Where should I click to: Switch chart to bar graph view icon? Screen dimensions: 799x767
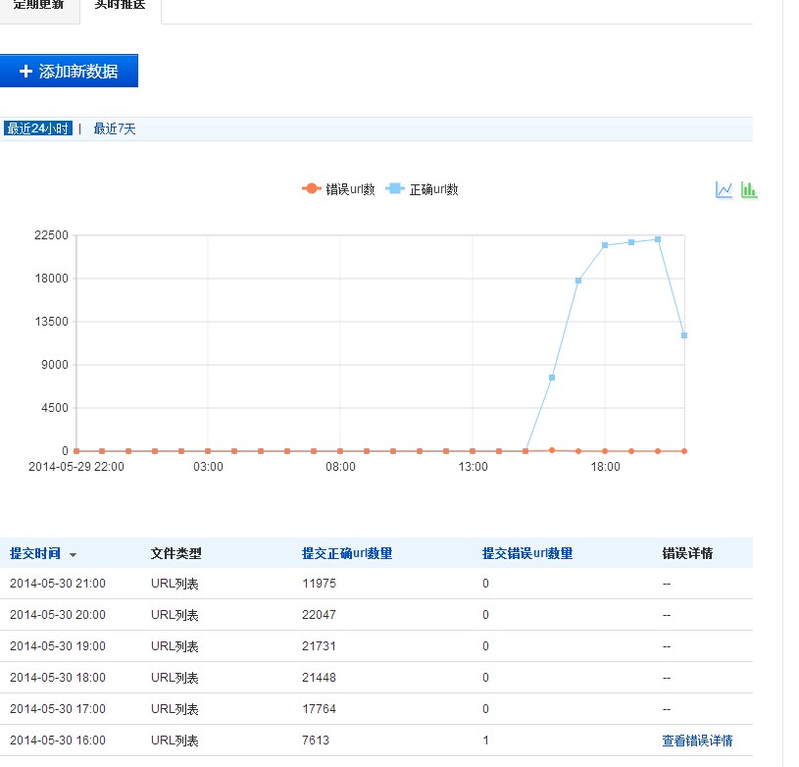tap(749, 189)
